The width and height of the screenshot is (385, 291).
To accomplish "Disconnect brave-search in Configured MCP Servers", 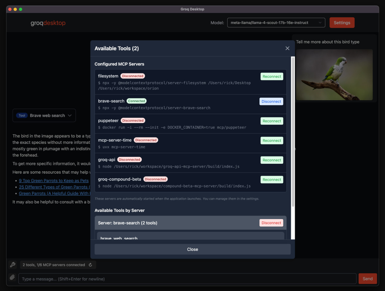I will point(271,101).
